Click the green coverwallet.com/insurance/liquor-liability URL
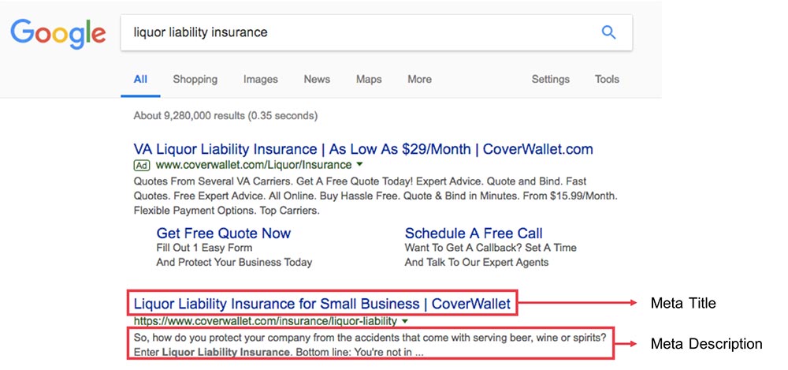The height and width of the screenshot is (370, 788). click(x=266, y=320)
